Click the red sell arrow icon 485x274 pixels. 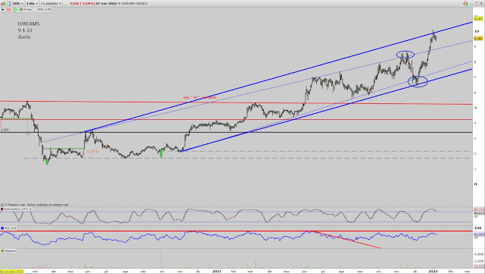[x=8, y=10]
